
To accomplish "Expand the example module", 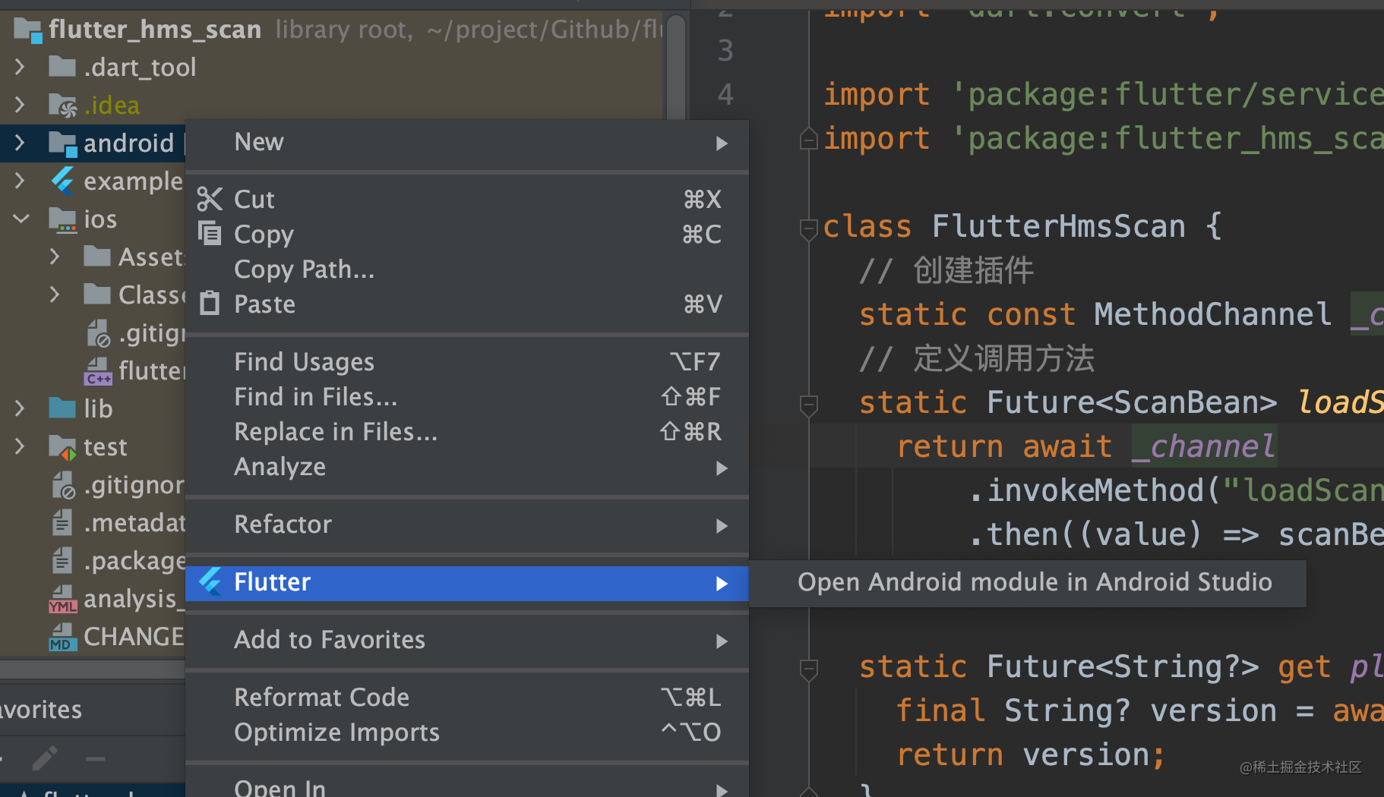I will tap(21, 181).
